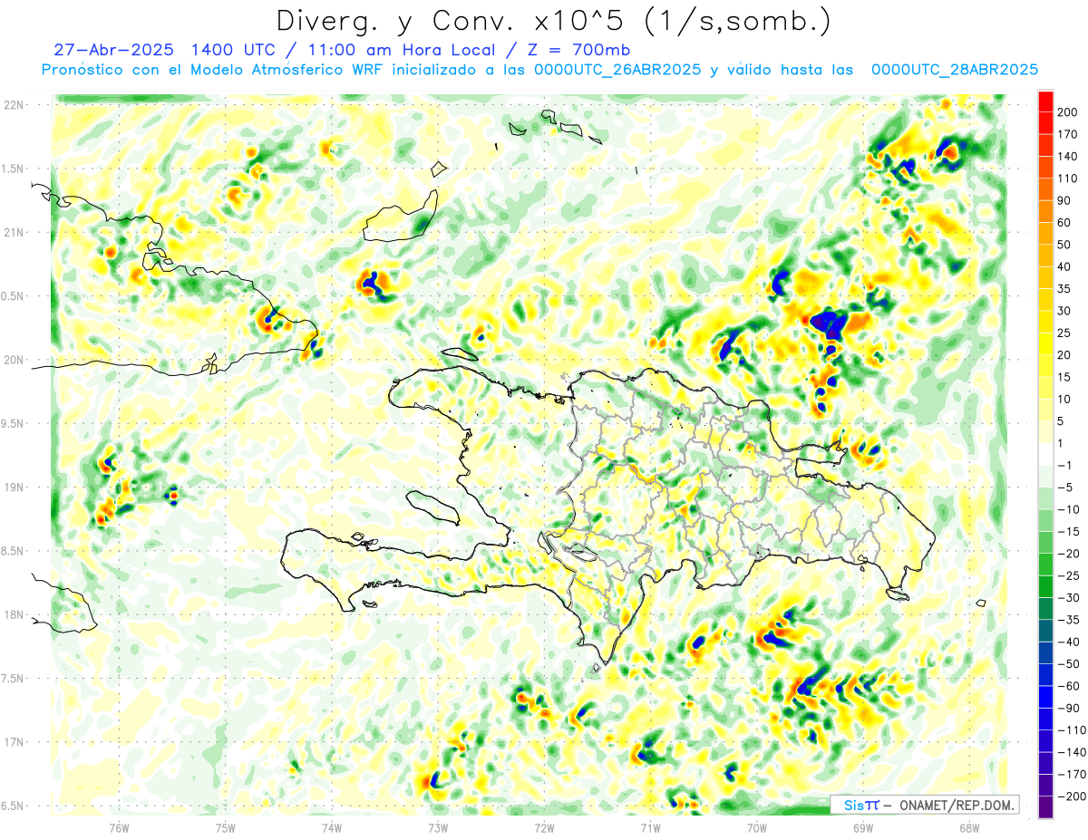Click the 'Sismet' logo text in the credit box

tap(861, 805)
